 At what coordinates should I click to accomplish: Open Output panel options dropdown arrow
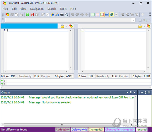(x=127, y=92)
